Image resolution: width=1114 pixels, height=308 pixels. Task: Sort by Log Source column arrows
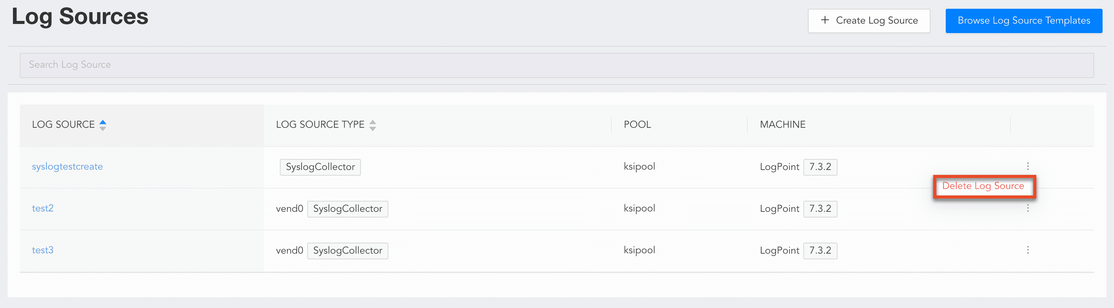tap(103, 125)
